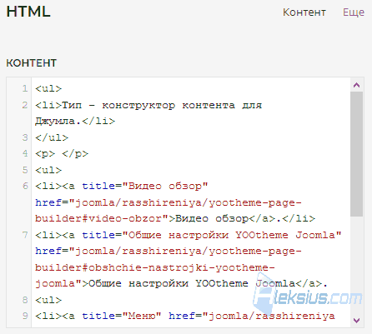Click the <ul> tag on line 5

click(48, 170)
